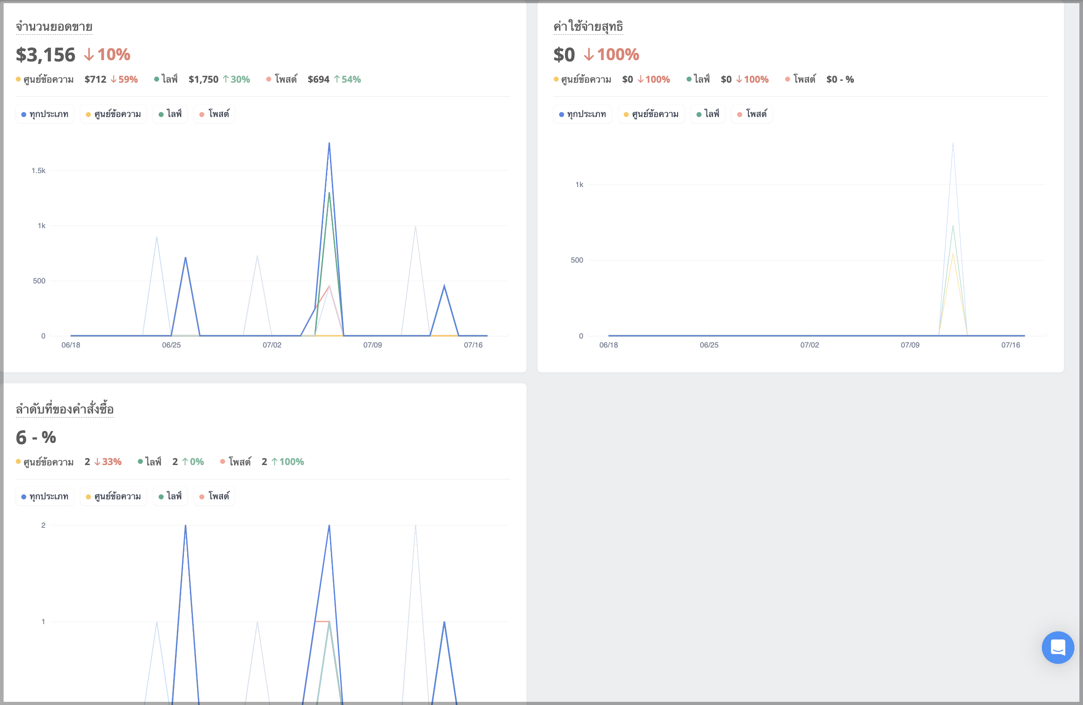Viewport: 1083px width, 705px height.
Task: Toggle ศูนย์ข้อความ series in the order count chart
Action: (113, 496)
